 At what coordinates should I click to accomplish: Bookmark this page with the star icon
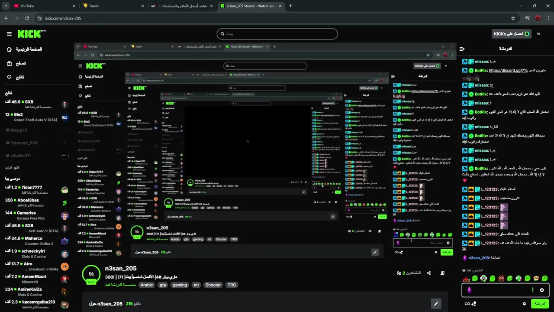[x=513, y=18]
